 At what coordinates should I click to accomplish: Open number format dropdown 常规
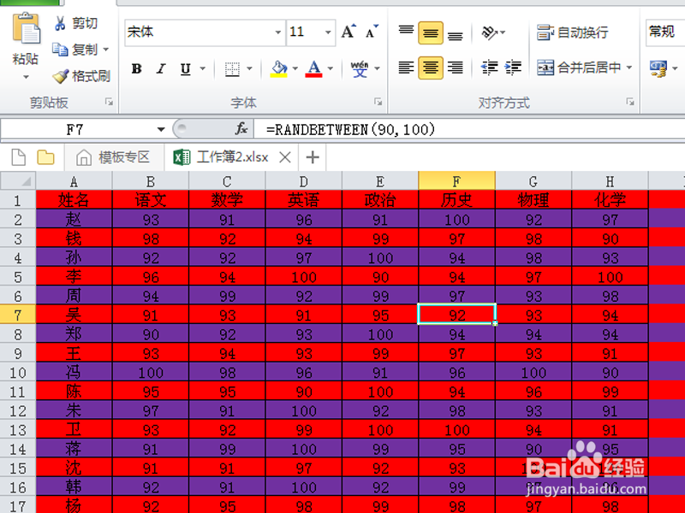point(665,32)
